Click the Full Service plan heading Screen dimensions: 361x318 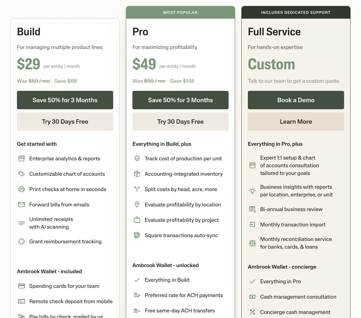tap(274, 32)
